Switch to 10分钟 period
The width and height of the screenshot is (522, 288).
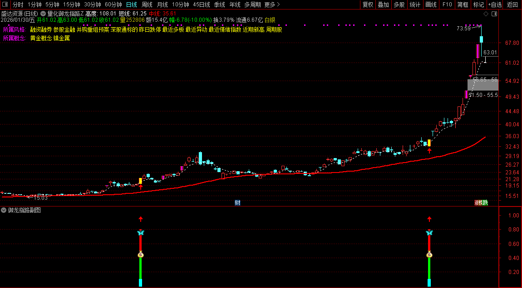[x=181, y=5]
